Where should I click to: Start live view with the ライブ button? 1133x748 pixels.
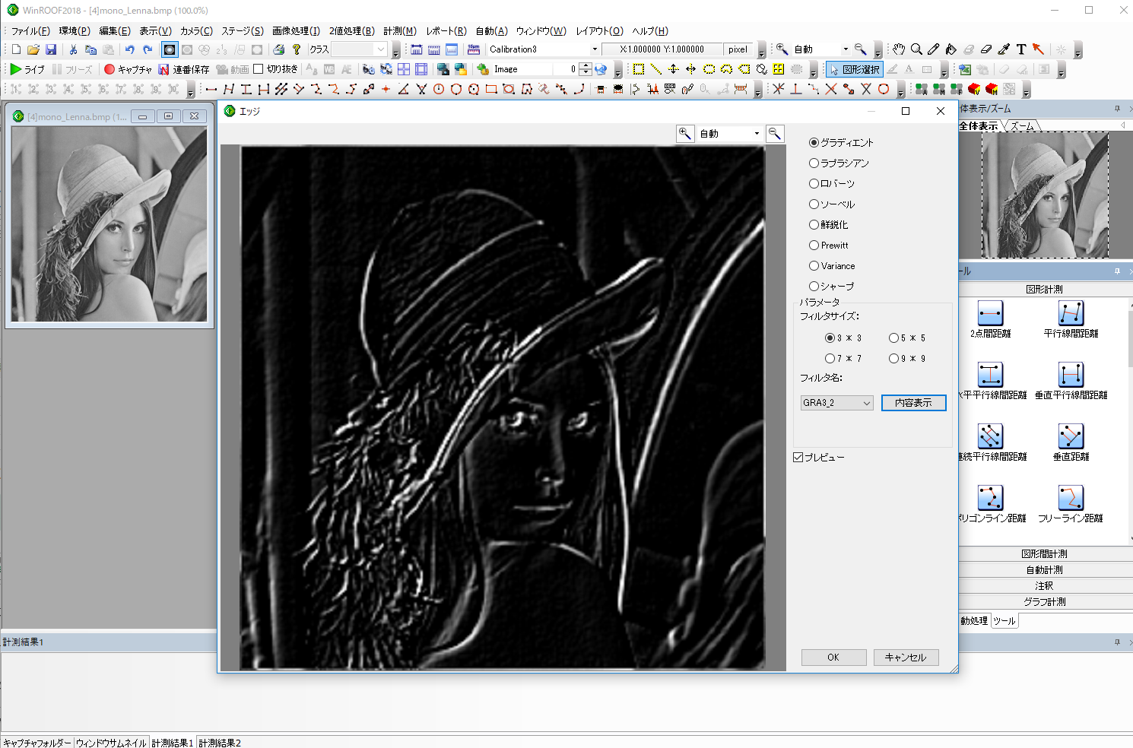point(27,69)
